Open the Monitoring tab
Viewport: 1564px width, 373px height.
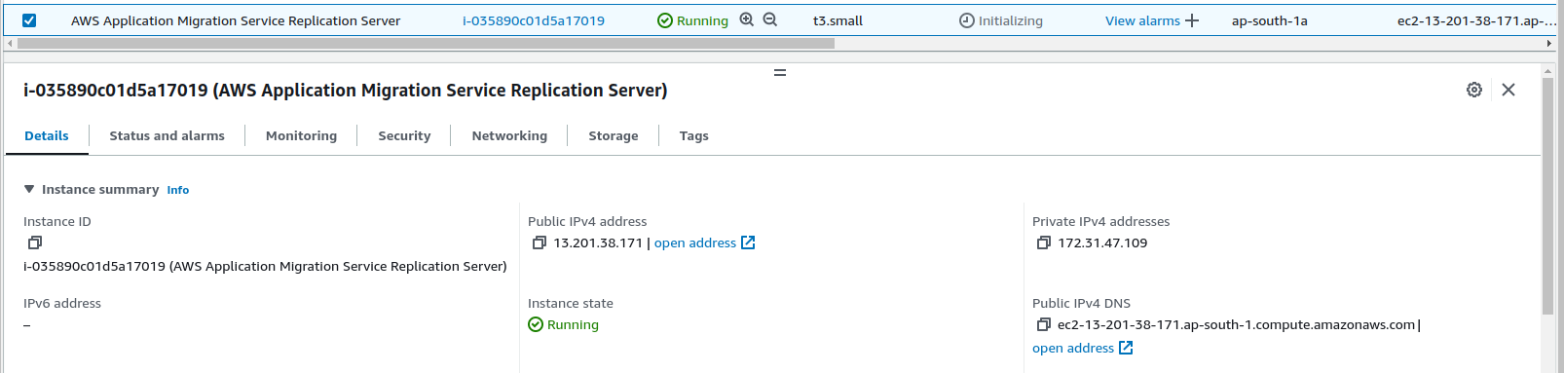(301, 136)
